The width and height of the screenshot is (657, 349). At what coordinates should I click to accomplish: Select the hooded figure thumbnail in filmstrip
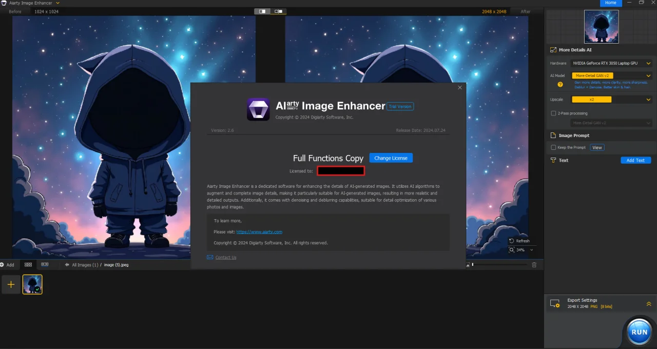point(32,284)
